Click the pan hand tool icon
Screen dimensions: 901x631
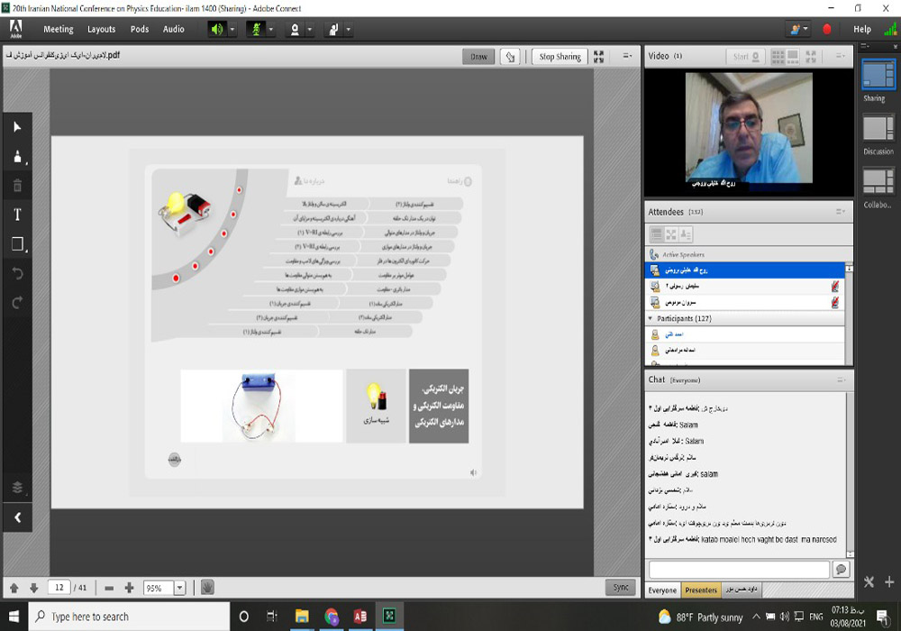[207, 588]
